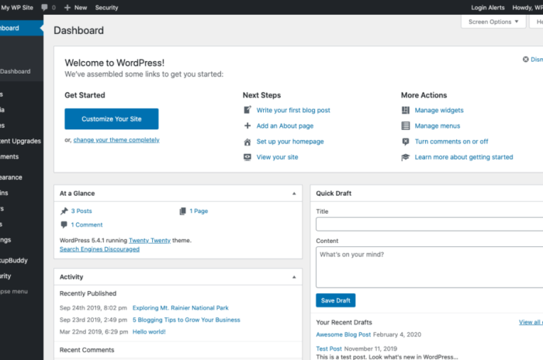Open My WP Site in admin bar

click(16, 8)
